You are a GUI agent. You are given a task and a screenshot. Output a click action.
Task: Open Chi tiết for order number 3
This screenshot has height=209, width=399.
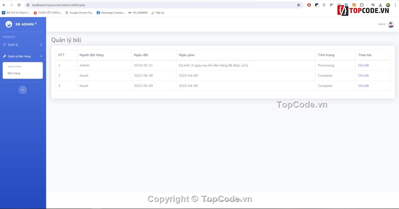pos(363,86)
